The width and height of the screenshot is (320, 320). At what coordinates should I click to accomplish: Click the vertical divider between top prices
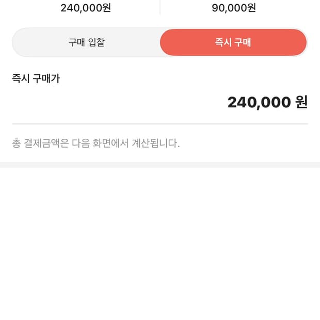tap(160, 7)
